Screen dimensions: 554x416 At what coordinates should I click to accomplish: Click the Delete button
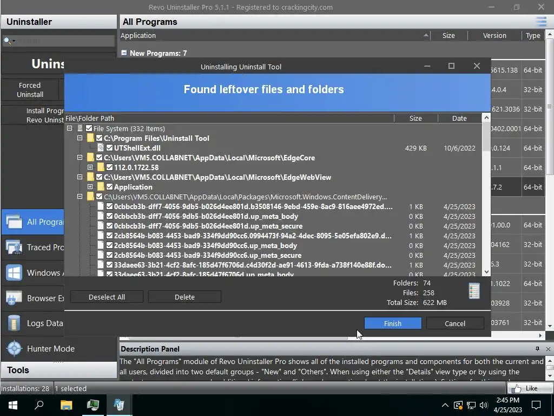(x=184, y=297)
